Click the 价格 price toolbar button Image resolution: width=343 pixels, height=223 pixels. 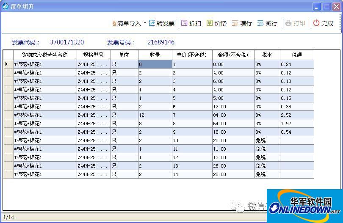[x=216, y=23]
